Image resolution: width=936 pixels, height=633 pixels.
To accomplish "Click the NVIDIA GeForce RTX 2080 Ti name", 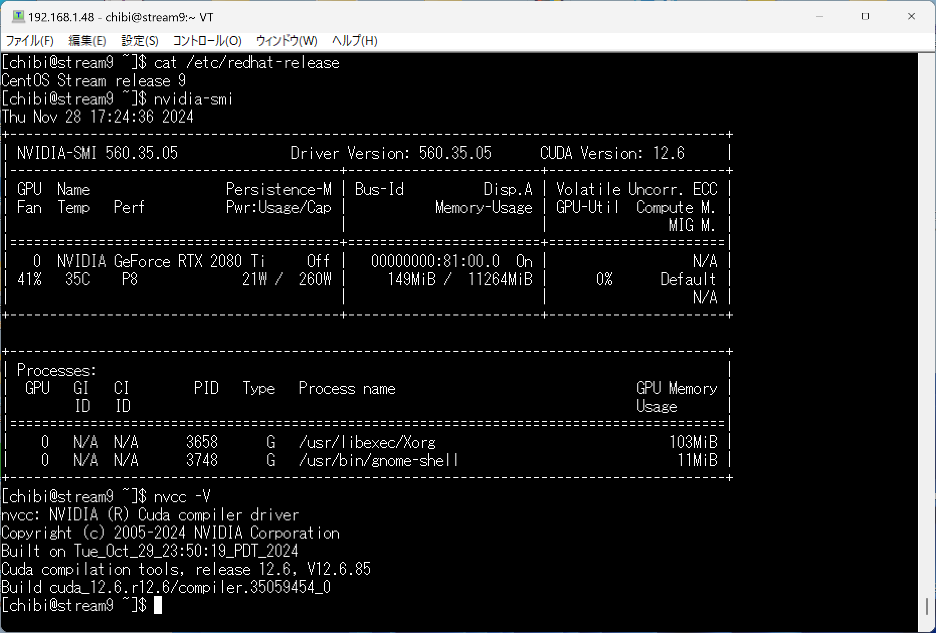I will point(161,262).
